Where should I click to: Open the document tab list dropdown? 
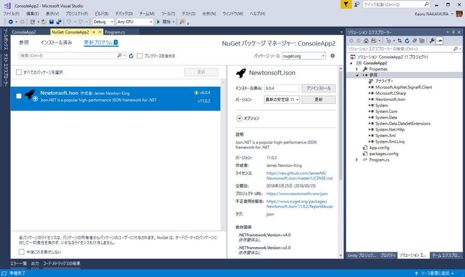(x=341, y=32)
